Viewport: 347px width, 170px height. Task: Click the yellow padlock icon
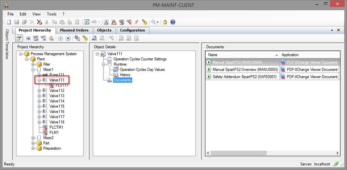coord(165,22)
